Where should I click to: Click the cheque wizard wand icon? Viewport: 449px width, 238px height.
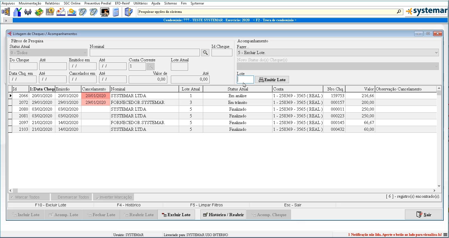tap(61, 12)
